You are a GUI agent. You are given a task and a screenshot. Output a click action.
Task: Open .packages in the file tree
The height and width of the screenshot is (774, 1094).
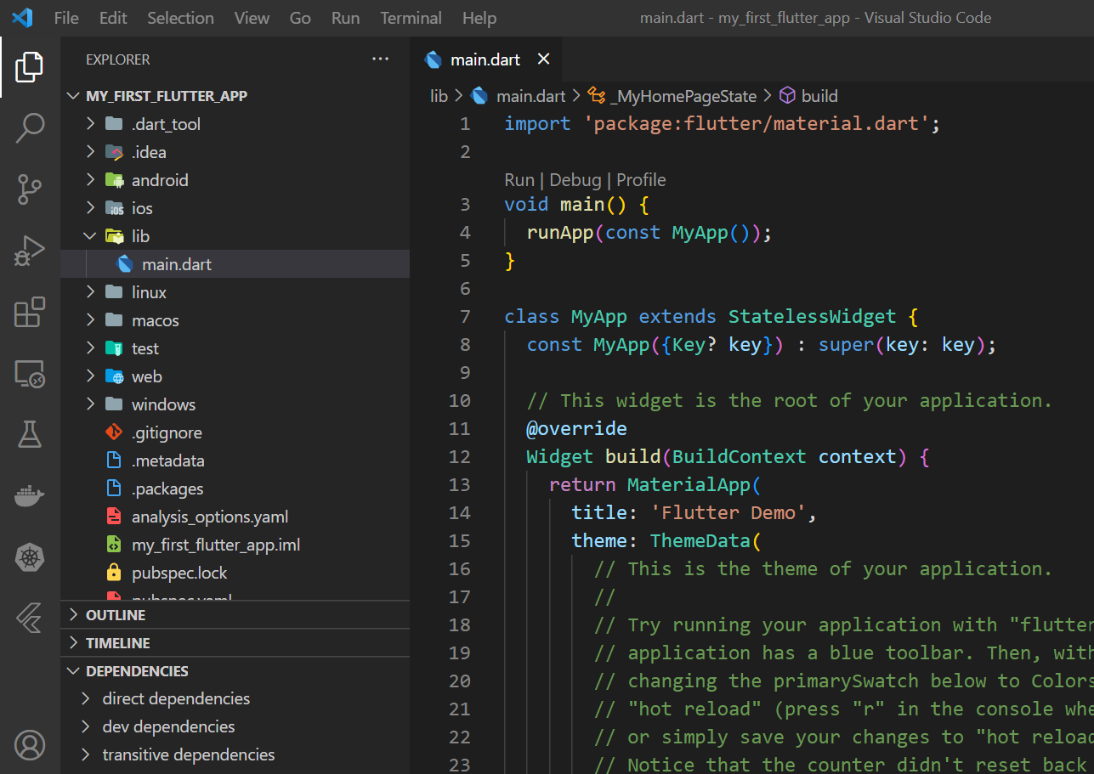[x=235, y=489]
